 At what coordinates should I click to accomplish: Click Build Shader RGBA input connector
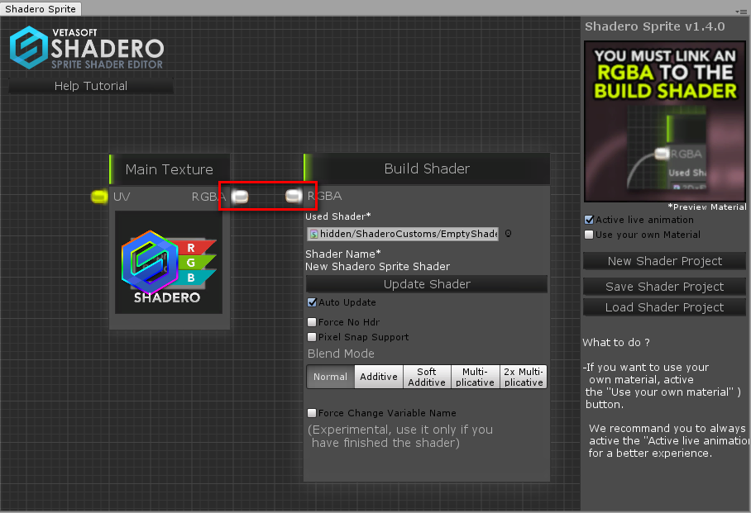pyautogui.click(x=294, y=196)
